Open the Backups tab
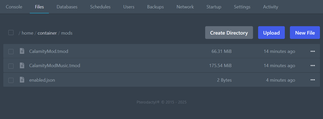The height and width of the screenshot is (119, 323). point(155,7)
